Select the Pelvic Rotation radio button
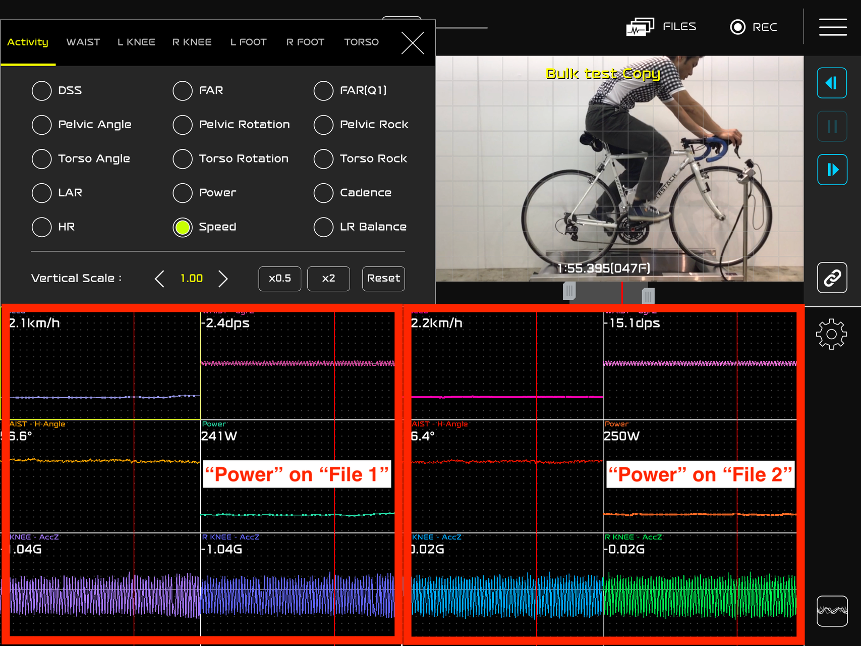The image size is (861, 646). coord(183,125)
